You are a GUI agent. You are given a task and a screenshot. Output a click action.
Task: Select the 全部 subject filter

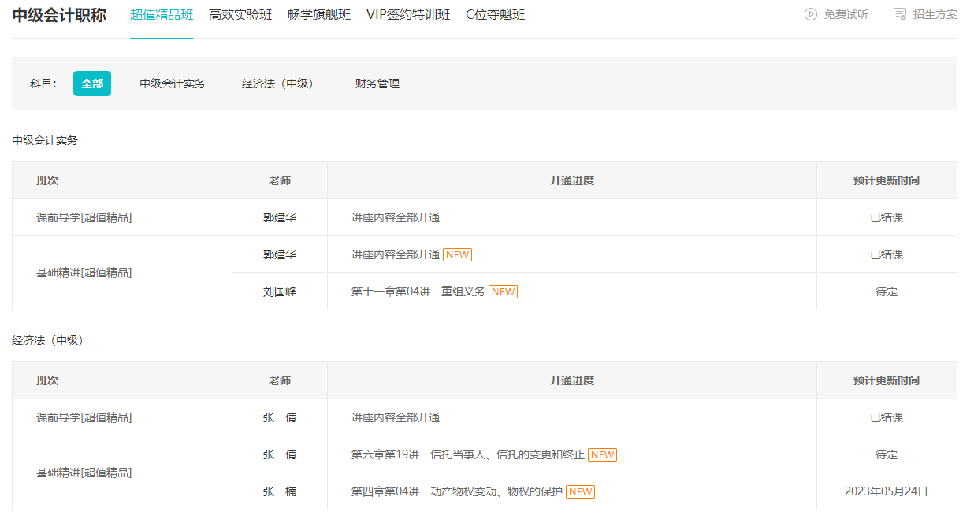(x=92, y=83)
